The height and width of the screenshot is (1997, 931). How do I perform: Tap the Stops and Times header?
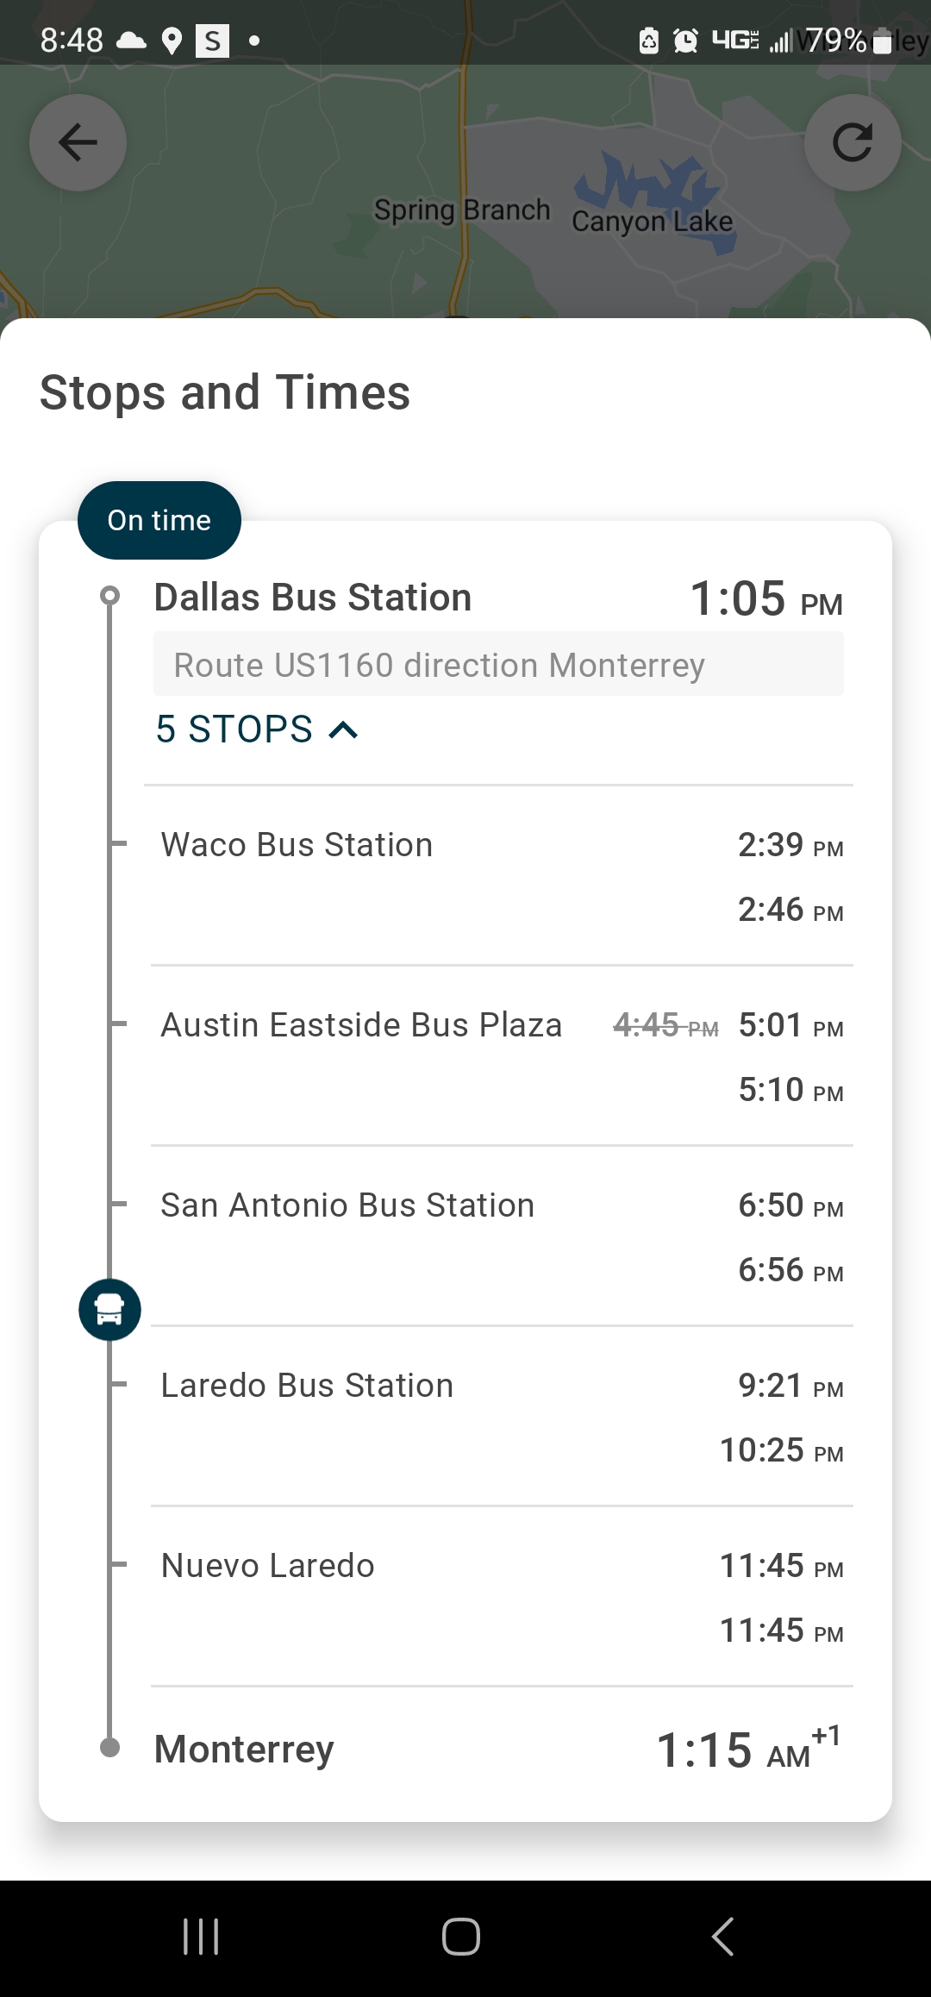tap(225, 392)
